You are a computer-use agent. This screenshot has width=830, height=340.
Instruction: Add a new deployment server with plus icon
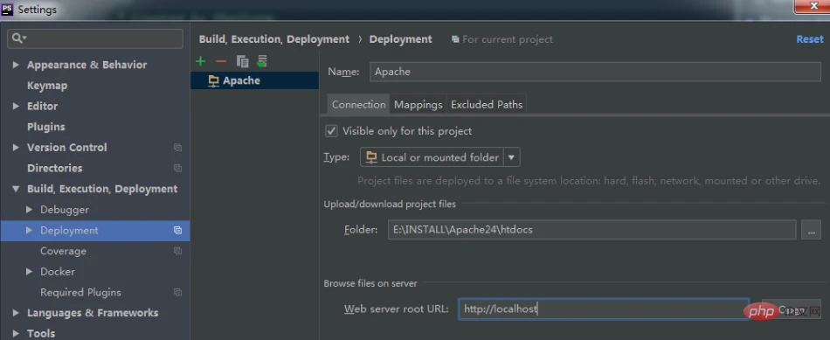click(201, 61)
